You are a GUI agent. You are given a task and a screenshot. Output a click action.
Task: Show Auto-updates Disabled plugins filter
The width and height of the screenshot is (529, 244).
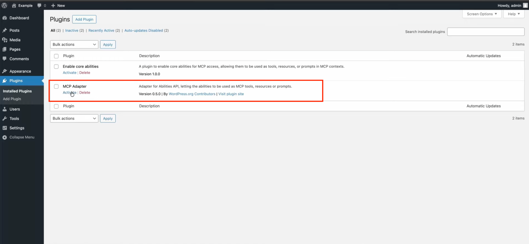(x=144, y=30)
